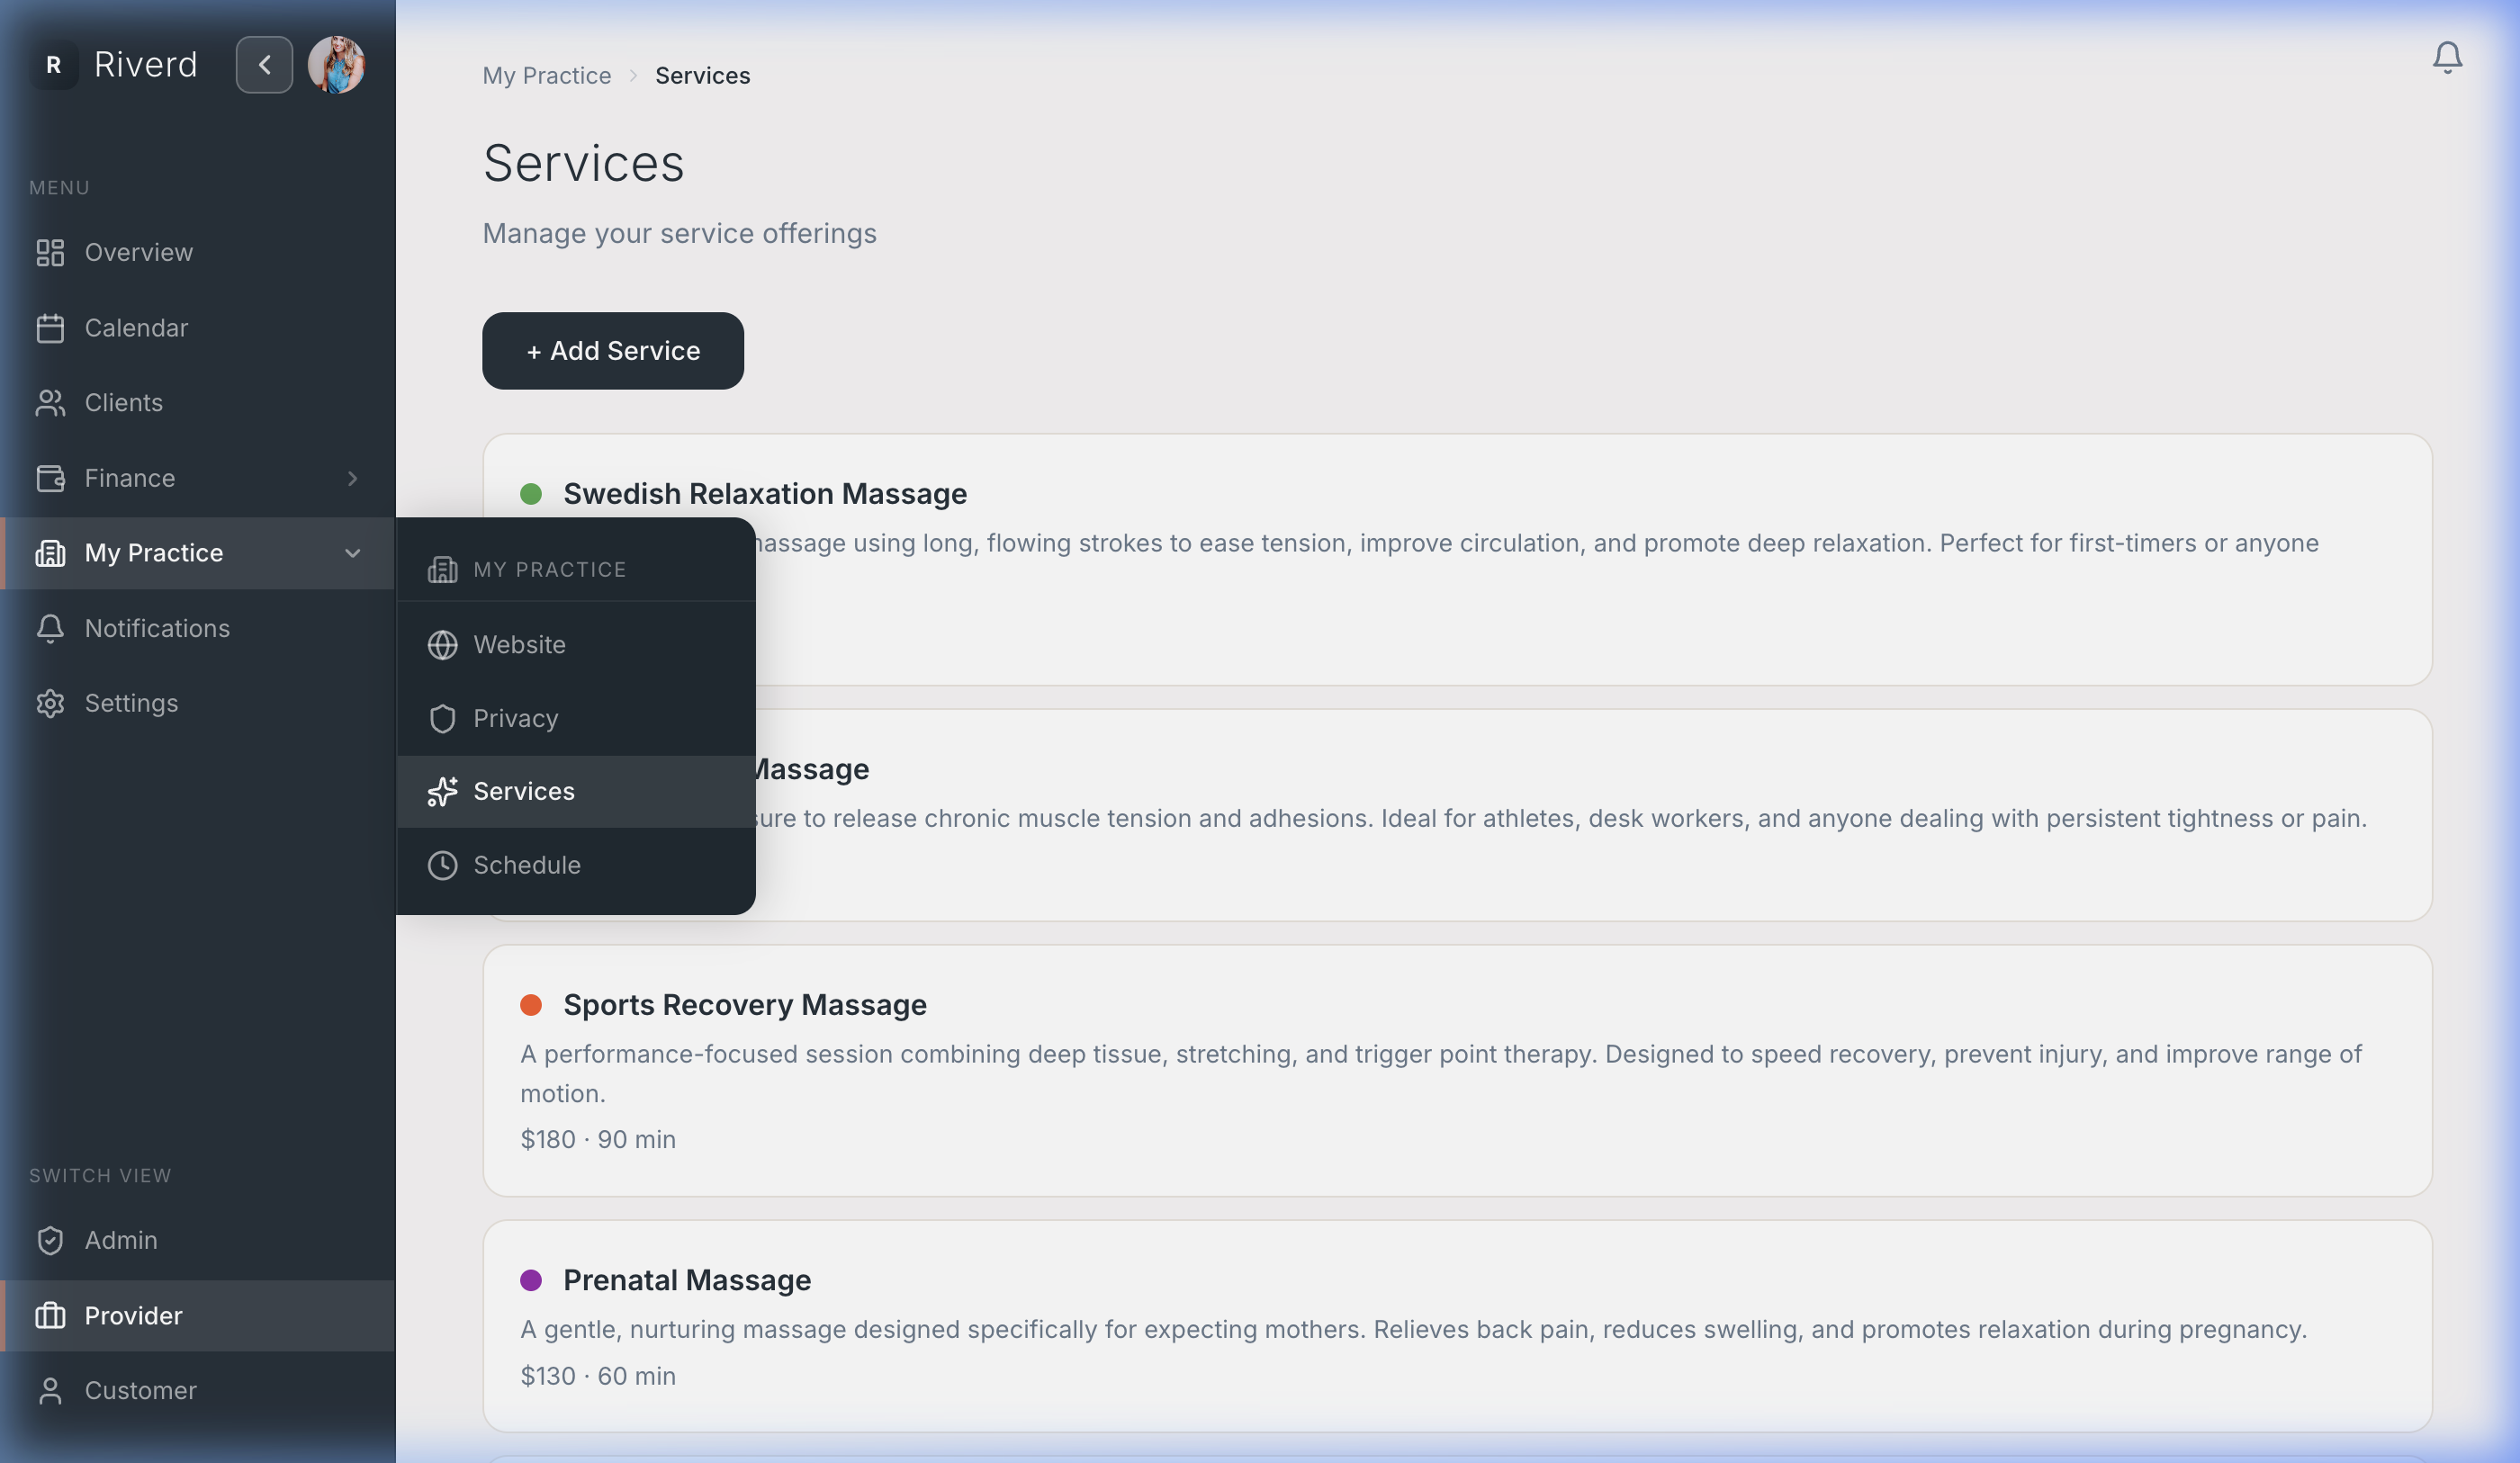Switch to the Customer view
This screenshot has width=2520, height=1463.
[x=140, y=1391]
